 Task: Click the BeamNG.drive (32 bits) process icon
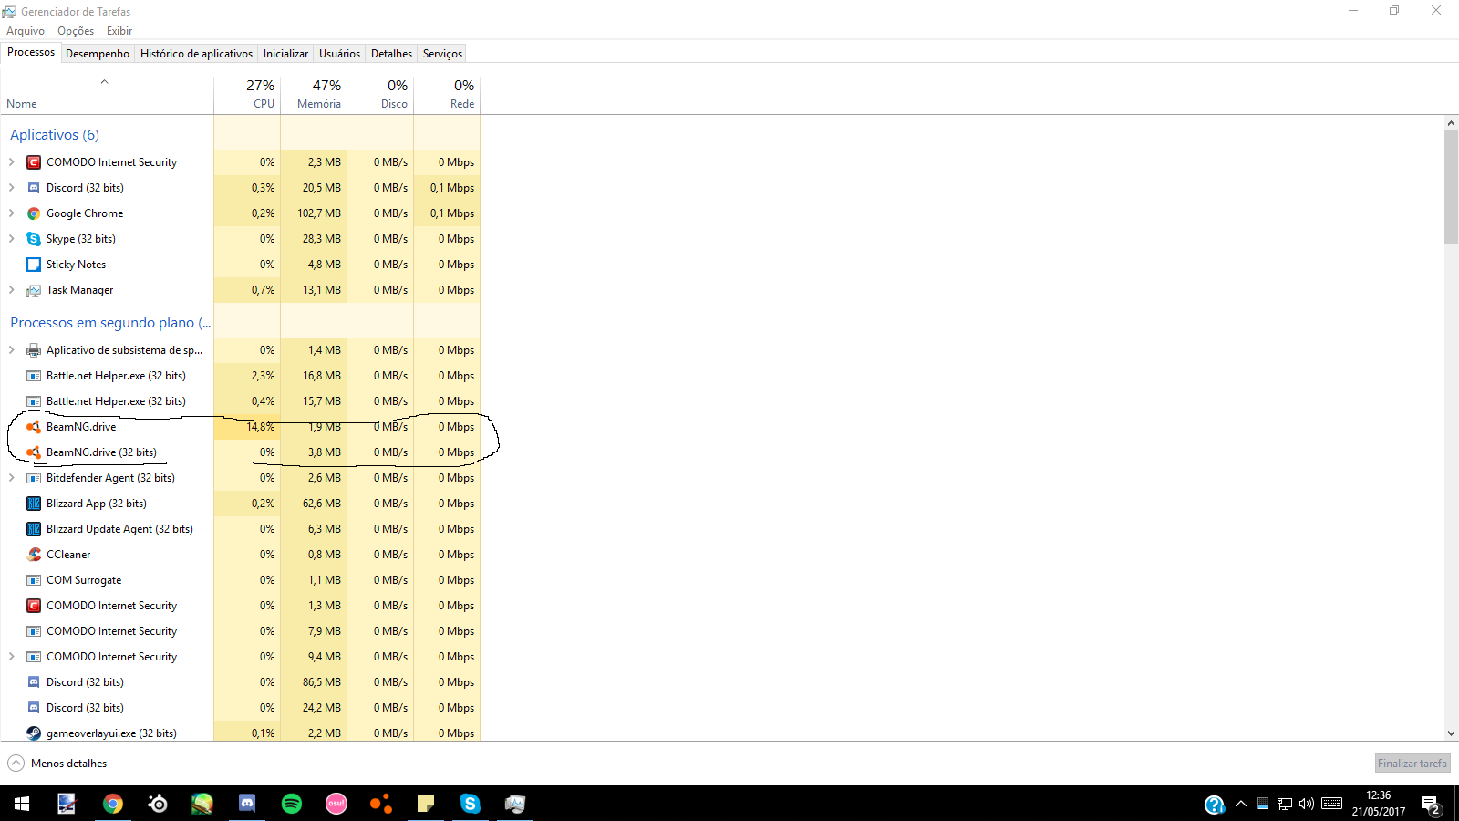click(34, 452)
